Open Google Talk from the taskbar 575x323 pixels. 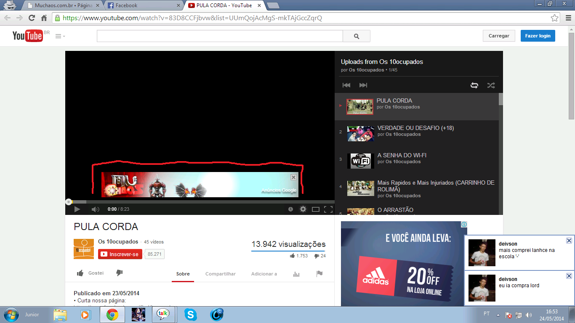163,315
